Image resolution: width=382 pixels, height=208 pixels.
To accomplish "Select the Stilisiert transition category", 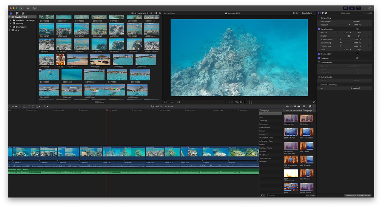I will click(x=262, y=151).
